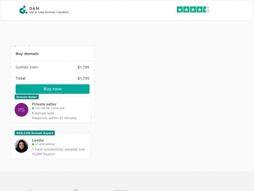254x191 pixels.
Task: Click the Total price amount $1,795
Action: click(83, 78)
